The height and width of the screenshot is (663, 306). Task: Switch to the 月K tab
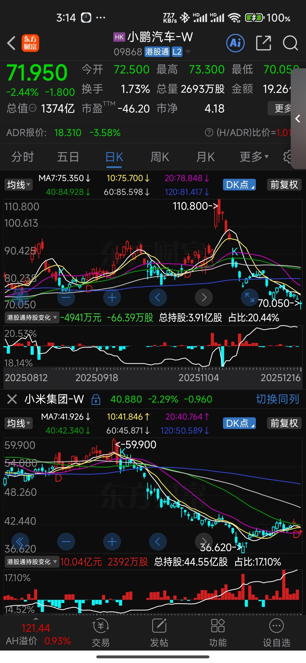point(206,157)
